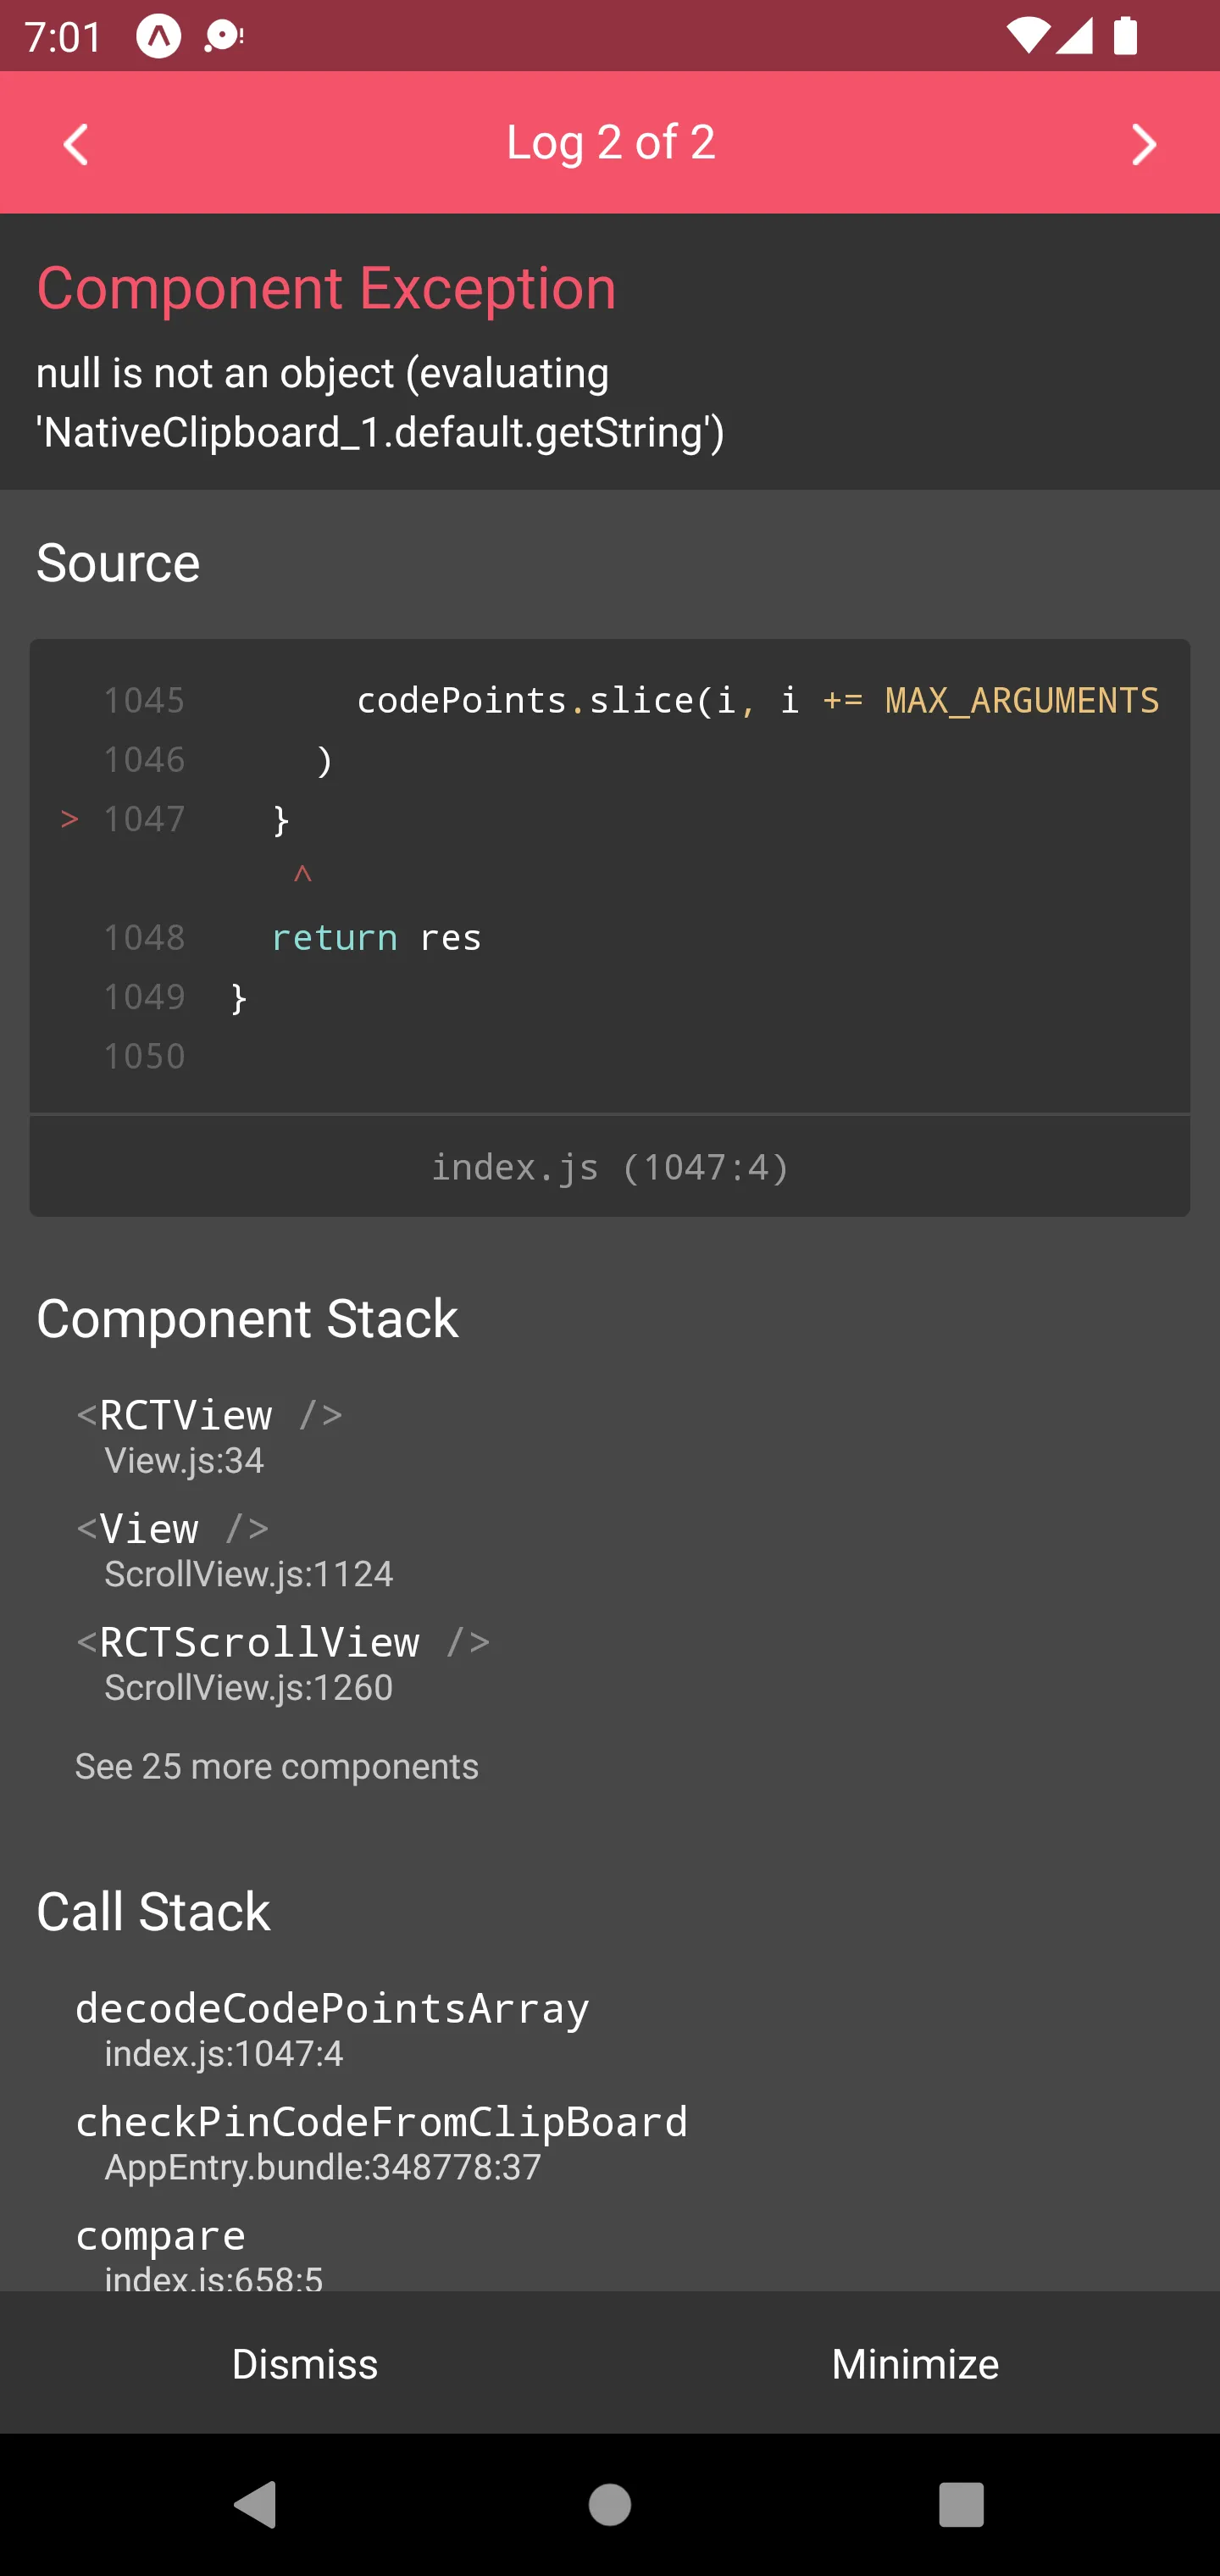
Task: Dismiss the error log
Action: [x=305, y=2363]
